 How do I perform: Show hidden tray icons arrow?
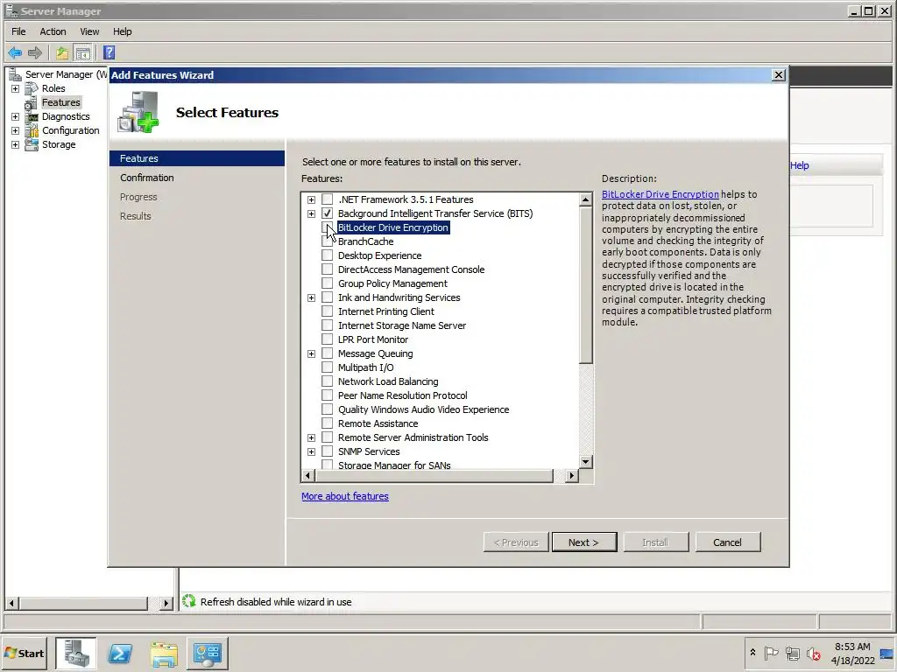752,653
